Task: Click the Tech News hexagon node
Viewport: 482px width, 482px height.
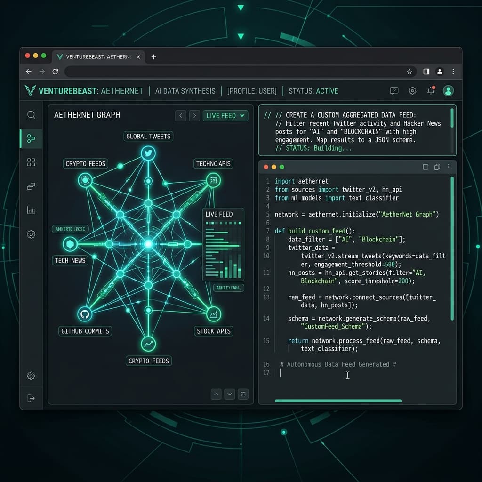Action: tap(70, 244)
